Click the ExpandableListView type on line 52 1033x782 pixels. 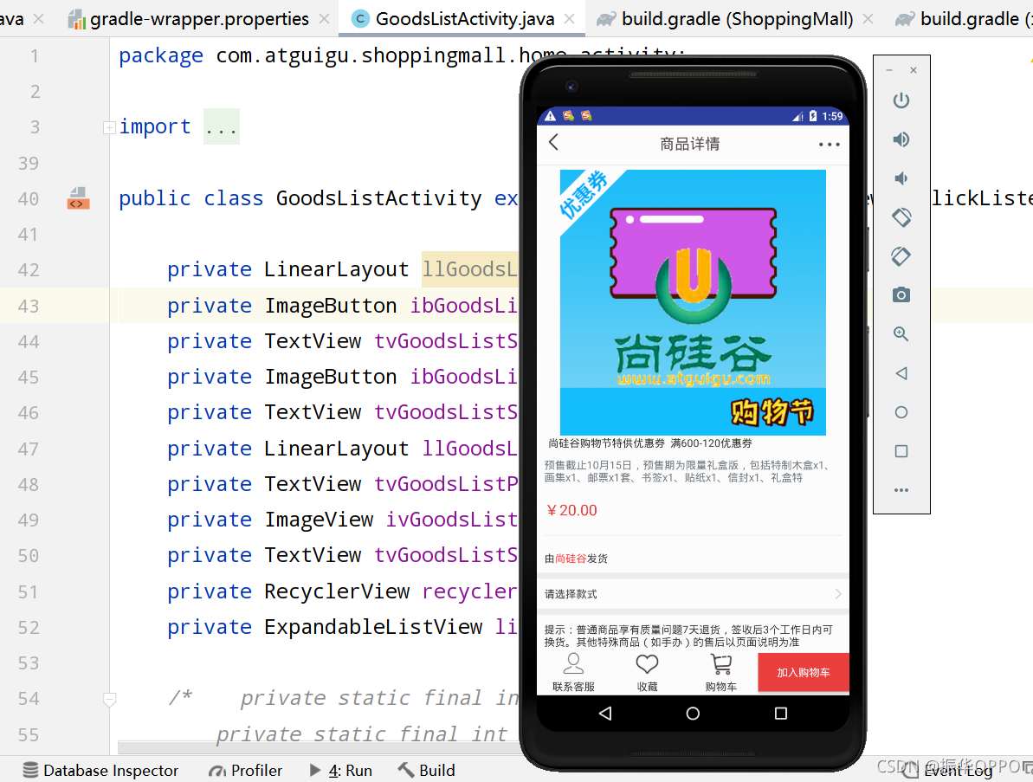pos(373,627)
